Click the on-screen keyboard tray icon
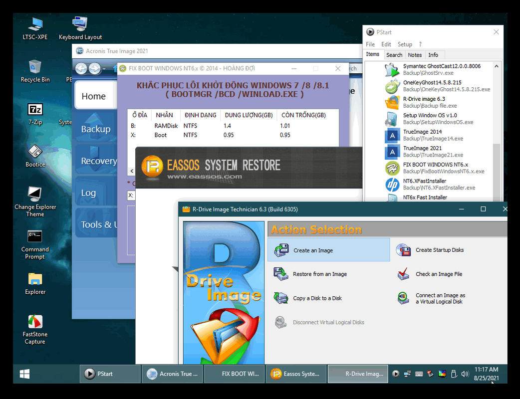 coord(419,374)
